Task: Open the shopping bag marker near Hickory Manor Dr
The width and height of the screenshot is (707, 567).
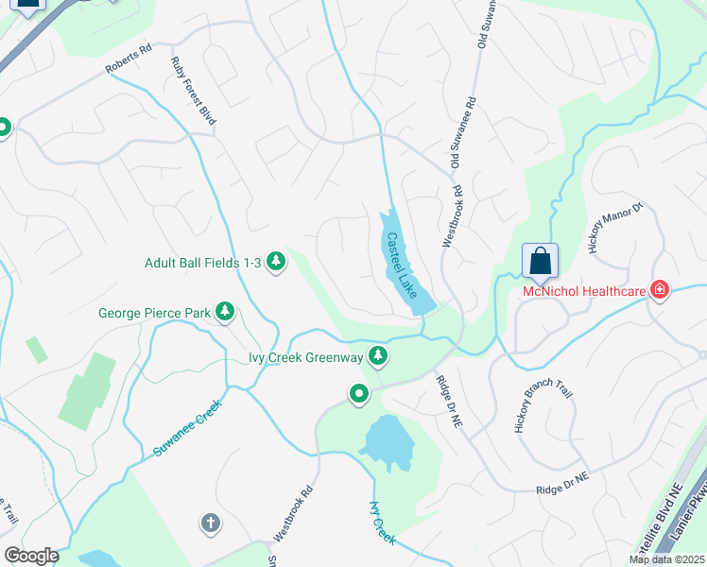Action: 540,263
